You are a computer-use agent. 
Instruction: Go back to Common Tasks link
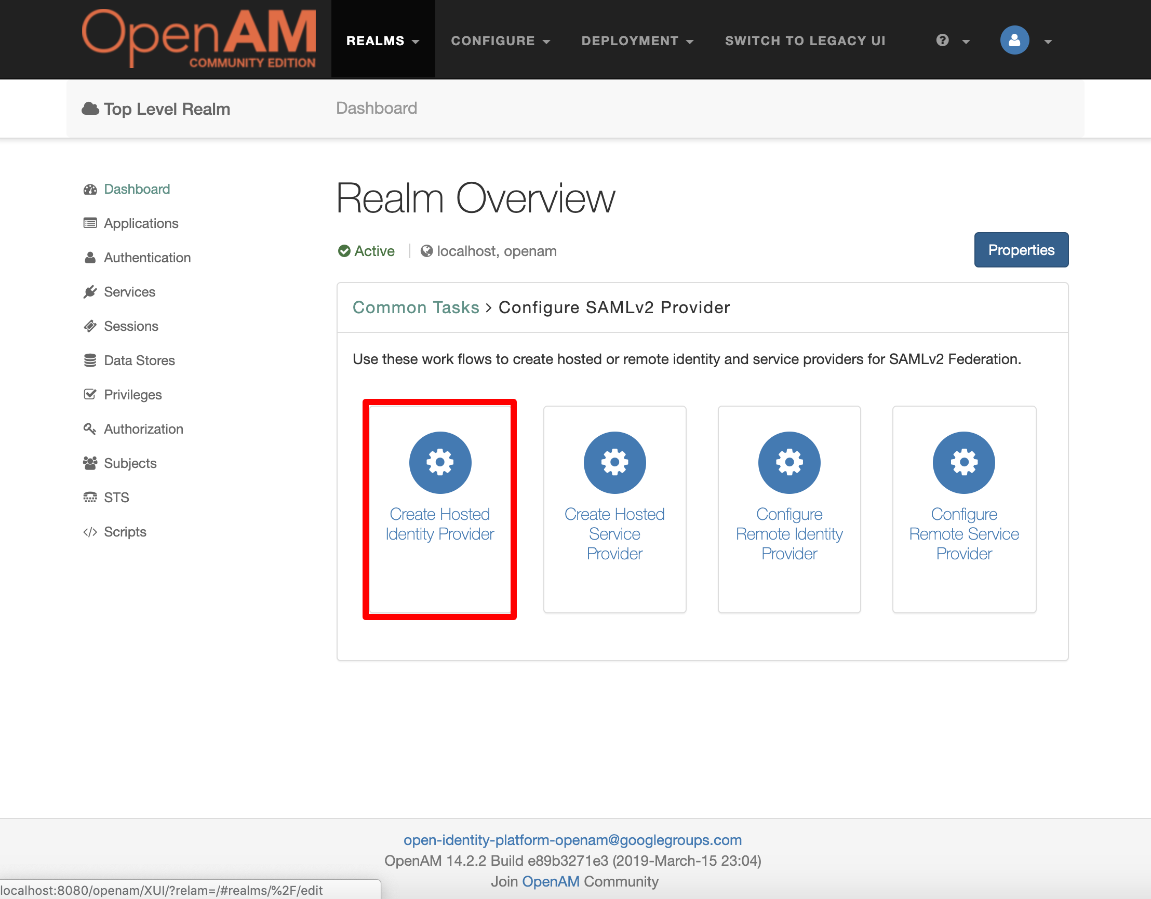tap(416, 307)
